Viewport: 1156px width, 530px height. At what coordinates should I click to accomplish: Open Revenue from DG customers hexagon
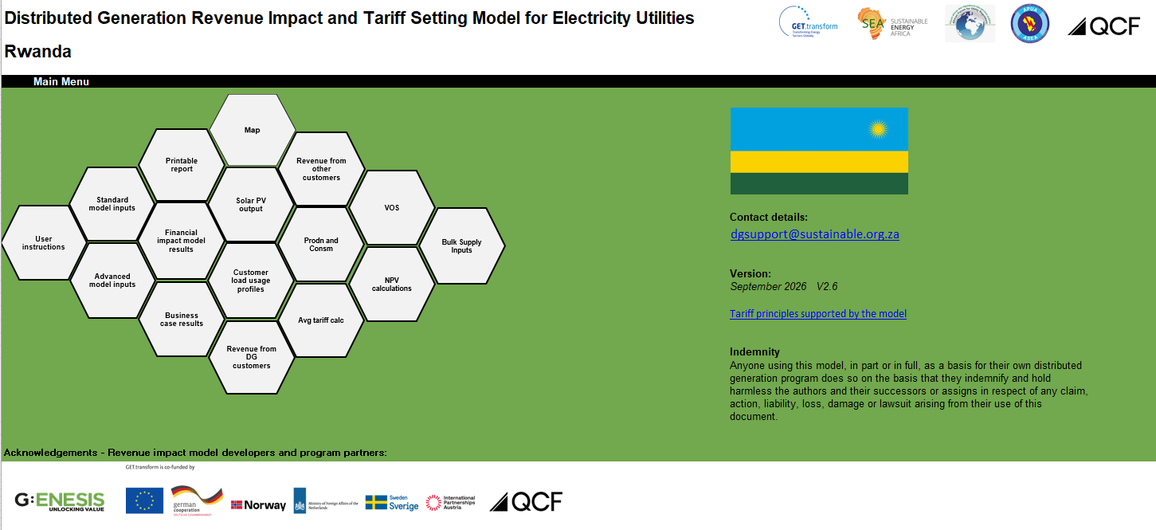(251, 357)
